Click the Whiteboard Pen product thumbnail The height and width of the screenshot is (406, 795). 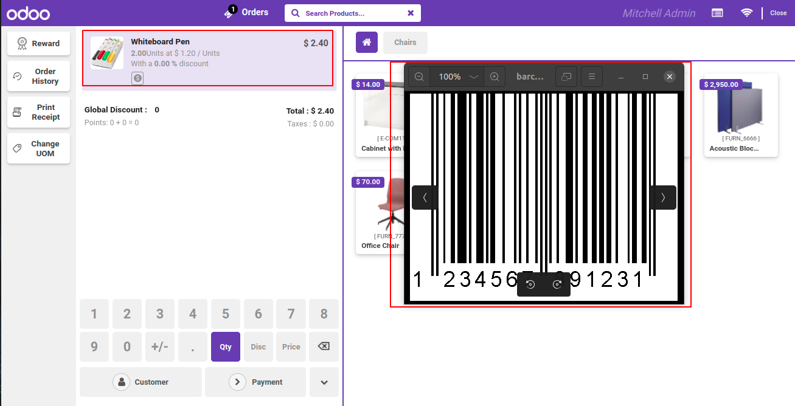(x=107, y=53)
